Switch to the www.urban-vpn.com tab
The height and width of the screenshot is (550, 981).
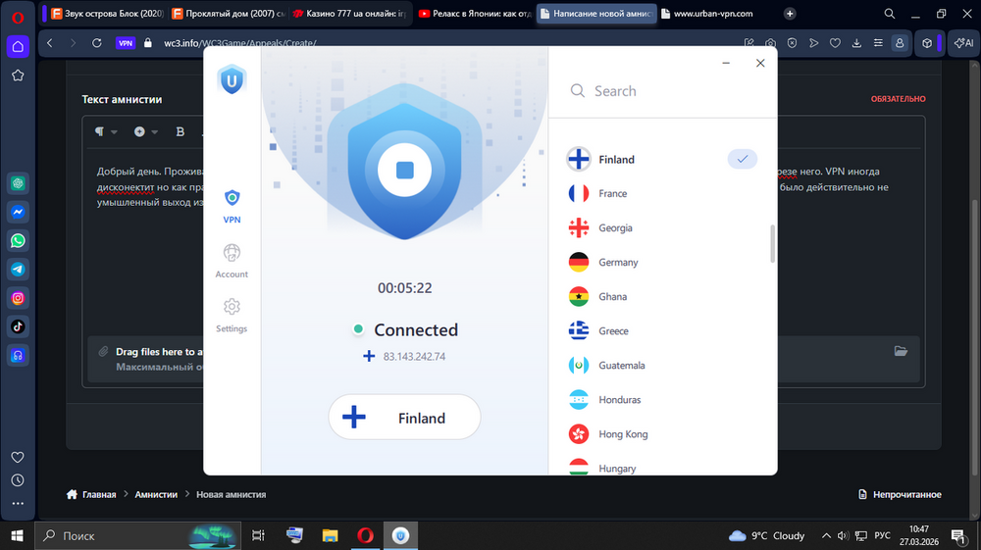point(713,13)
